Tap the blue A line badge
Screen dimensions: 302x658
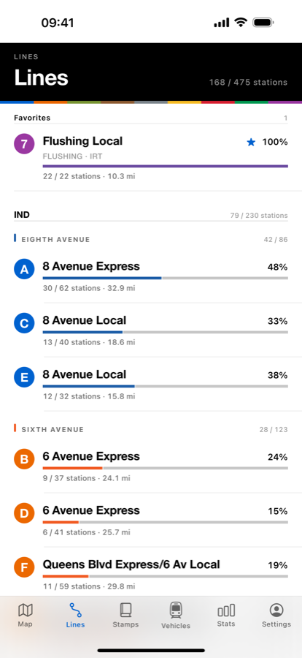pyautogui.click(x=24, y=268)
